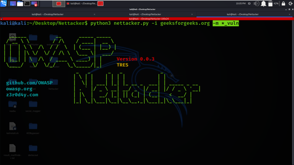The height and width of the screenshot is (165, 294).
Task: Click the red terminal title bar menu icon
Action: pos(2,19)
